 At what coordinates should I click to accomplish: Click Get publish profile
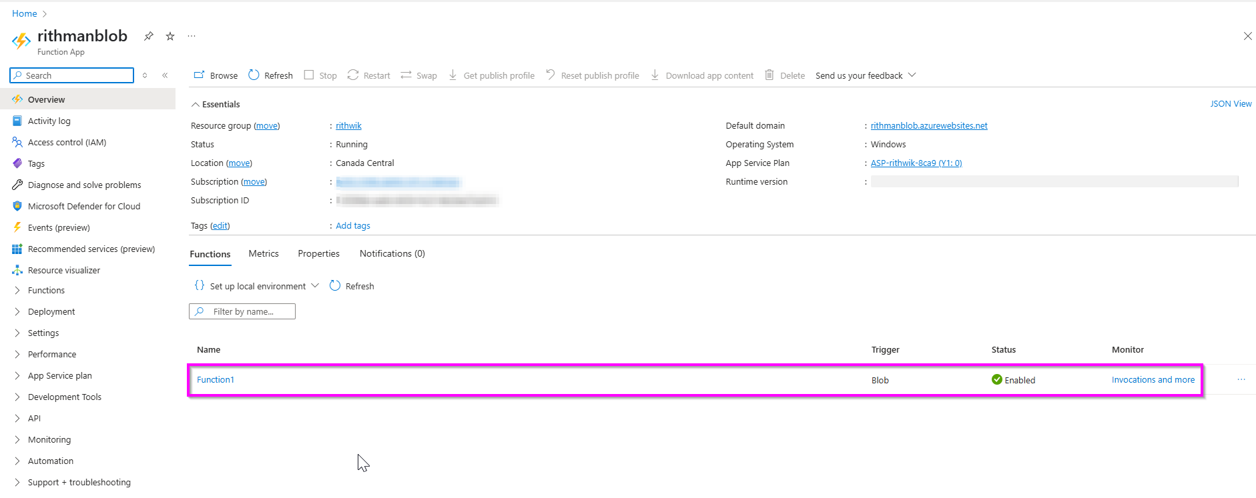coord(491,75)
